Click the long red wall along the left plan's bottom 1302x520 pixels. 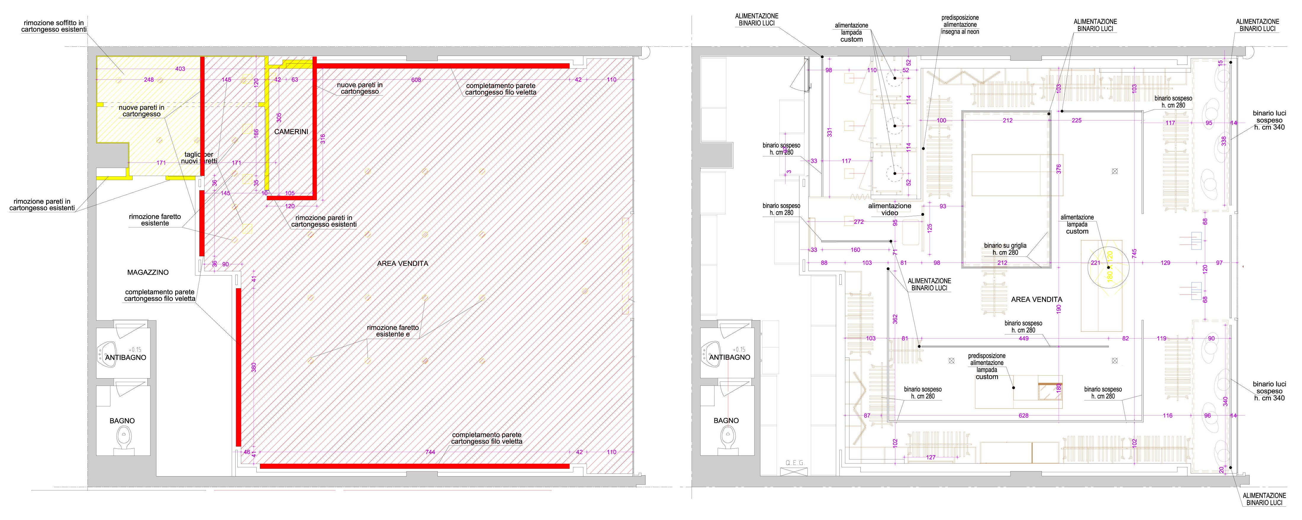(414, 466)
